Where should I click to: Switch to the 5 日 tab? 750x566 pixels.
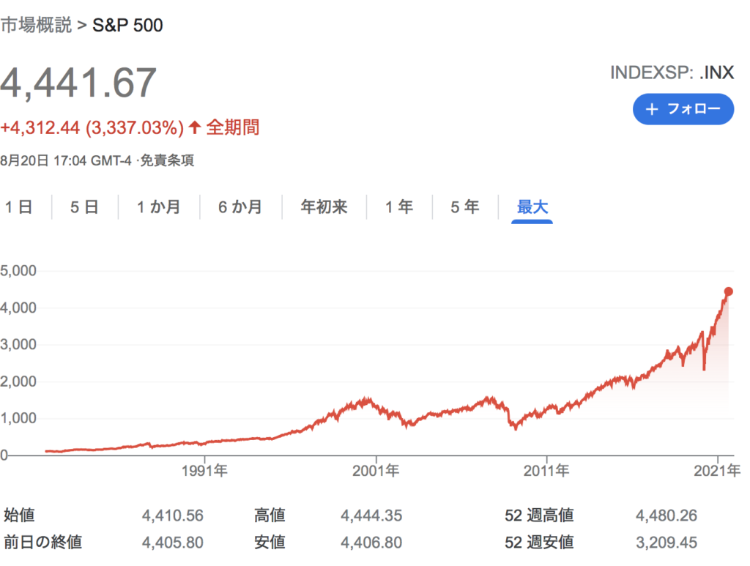tap(85, 207)
